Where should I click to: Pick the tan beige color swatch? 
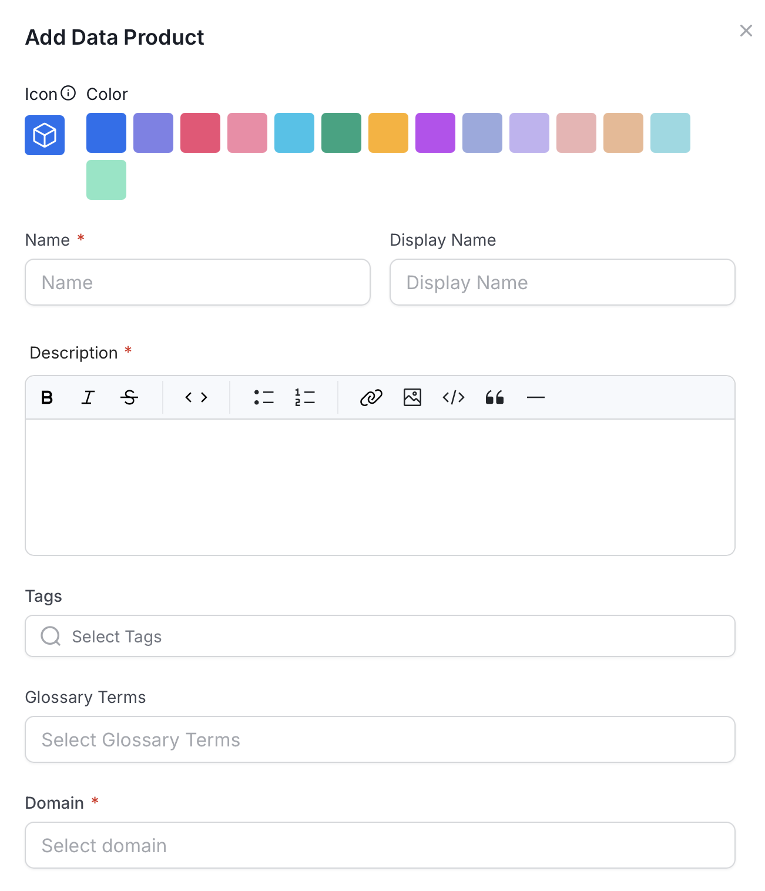point(623,133)
